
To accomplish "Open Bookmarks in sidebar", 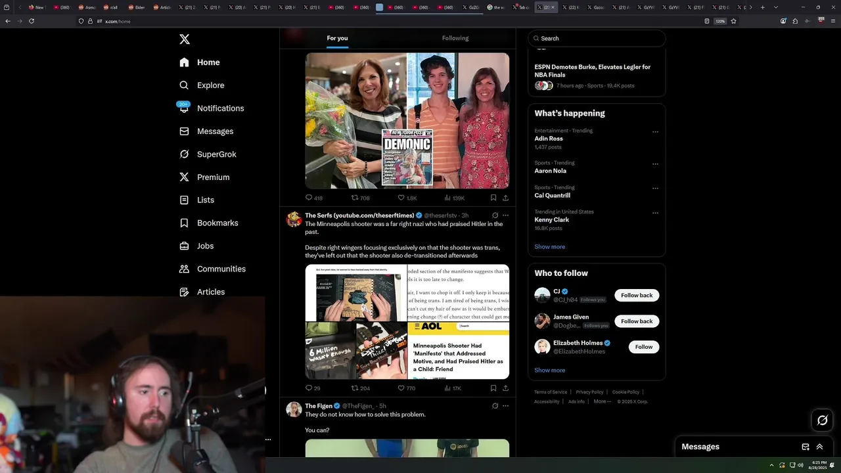I will coord(208,223).
